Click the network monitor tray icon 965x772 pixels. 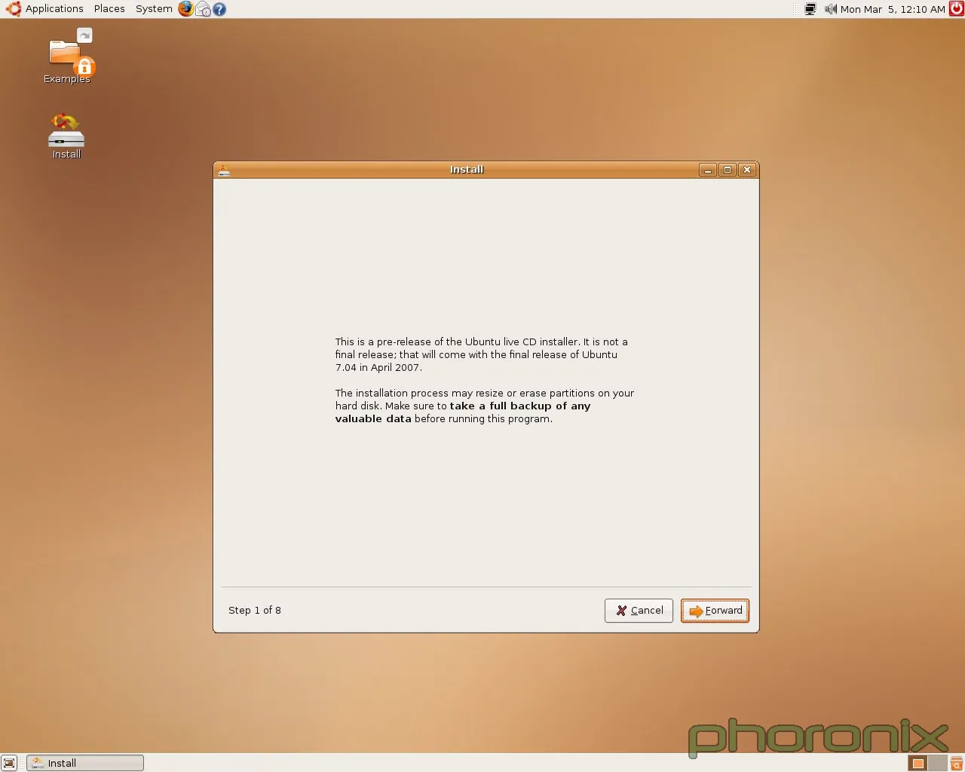[810, 9]
